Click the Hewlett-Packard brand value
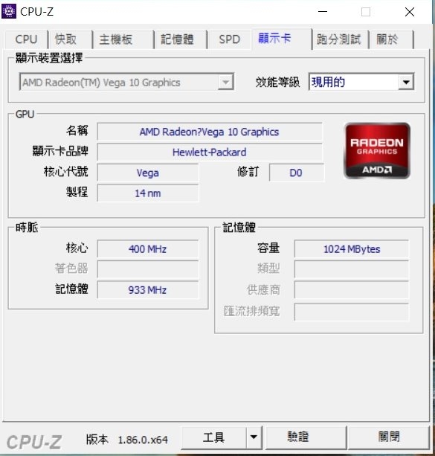The image size is (435, 456). click(210, 152)
